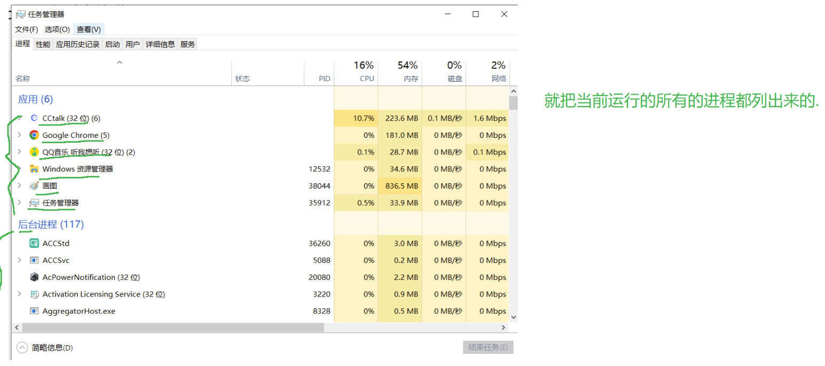Click the ACCSvc process icon

[34, 260]
